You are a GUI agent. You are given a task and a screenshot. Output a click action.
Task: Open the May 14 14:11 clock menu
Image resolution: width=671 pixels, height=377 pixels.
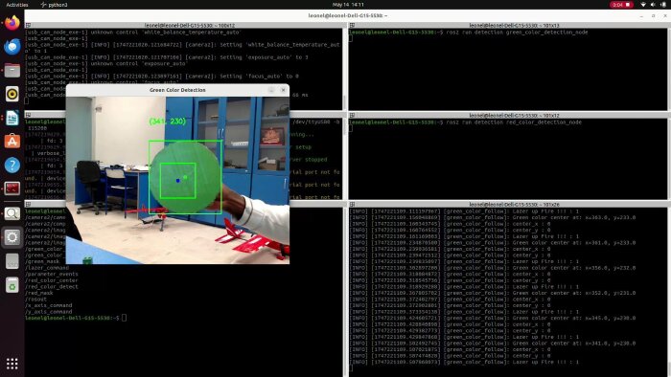348,5
